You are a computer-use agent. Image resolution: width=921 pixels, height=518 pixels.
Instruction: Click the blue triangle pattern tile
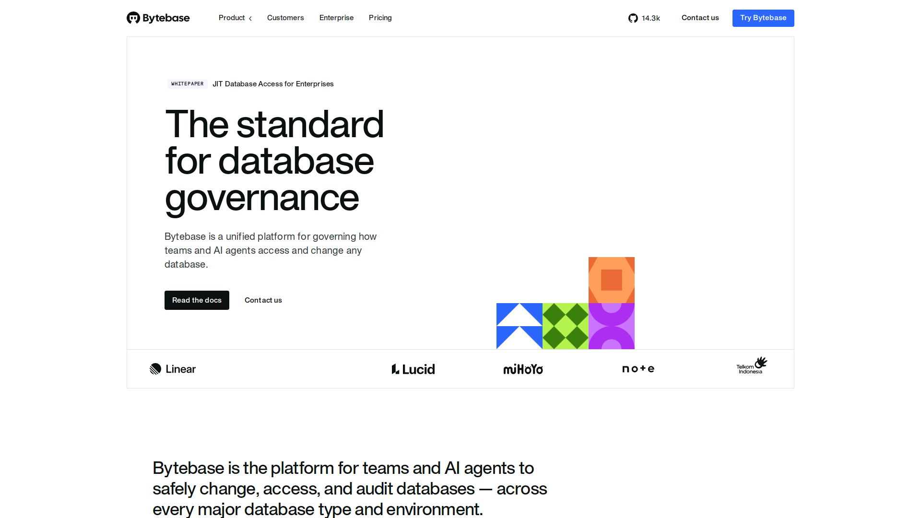(520, 326)
